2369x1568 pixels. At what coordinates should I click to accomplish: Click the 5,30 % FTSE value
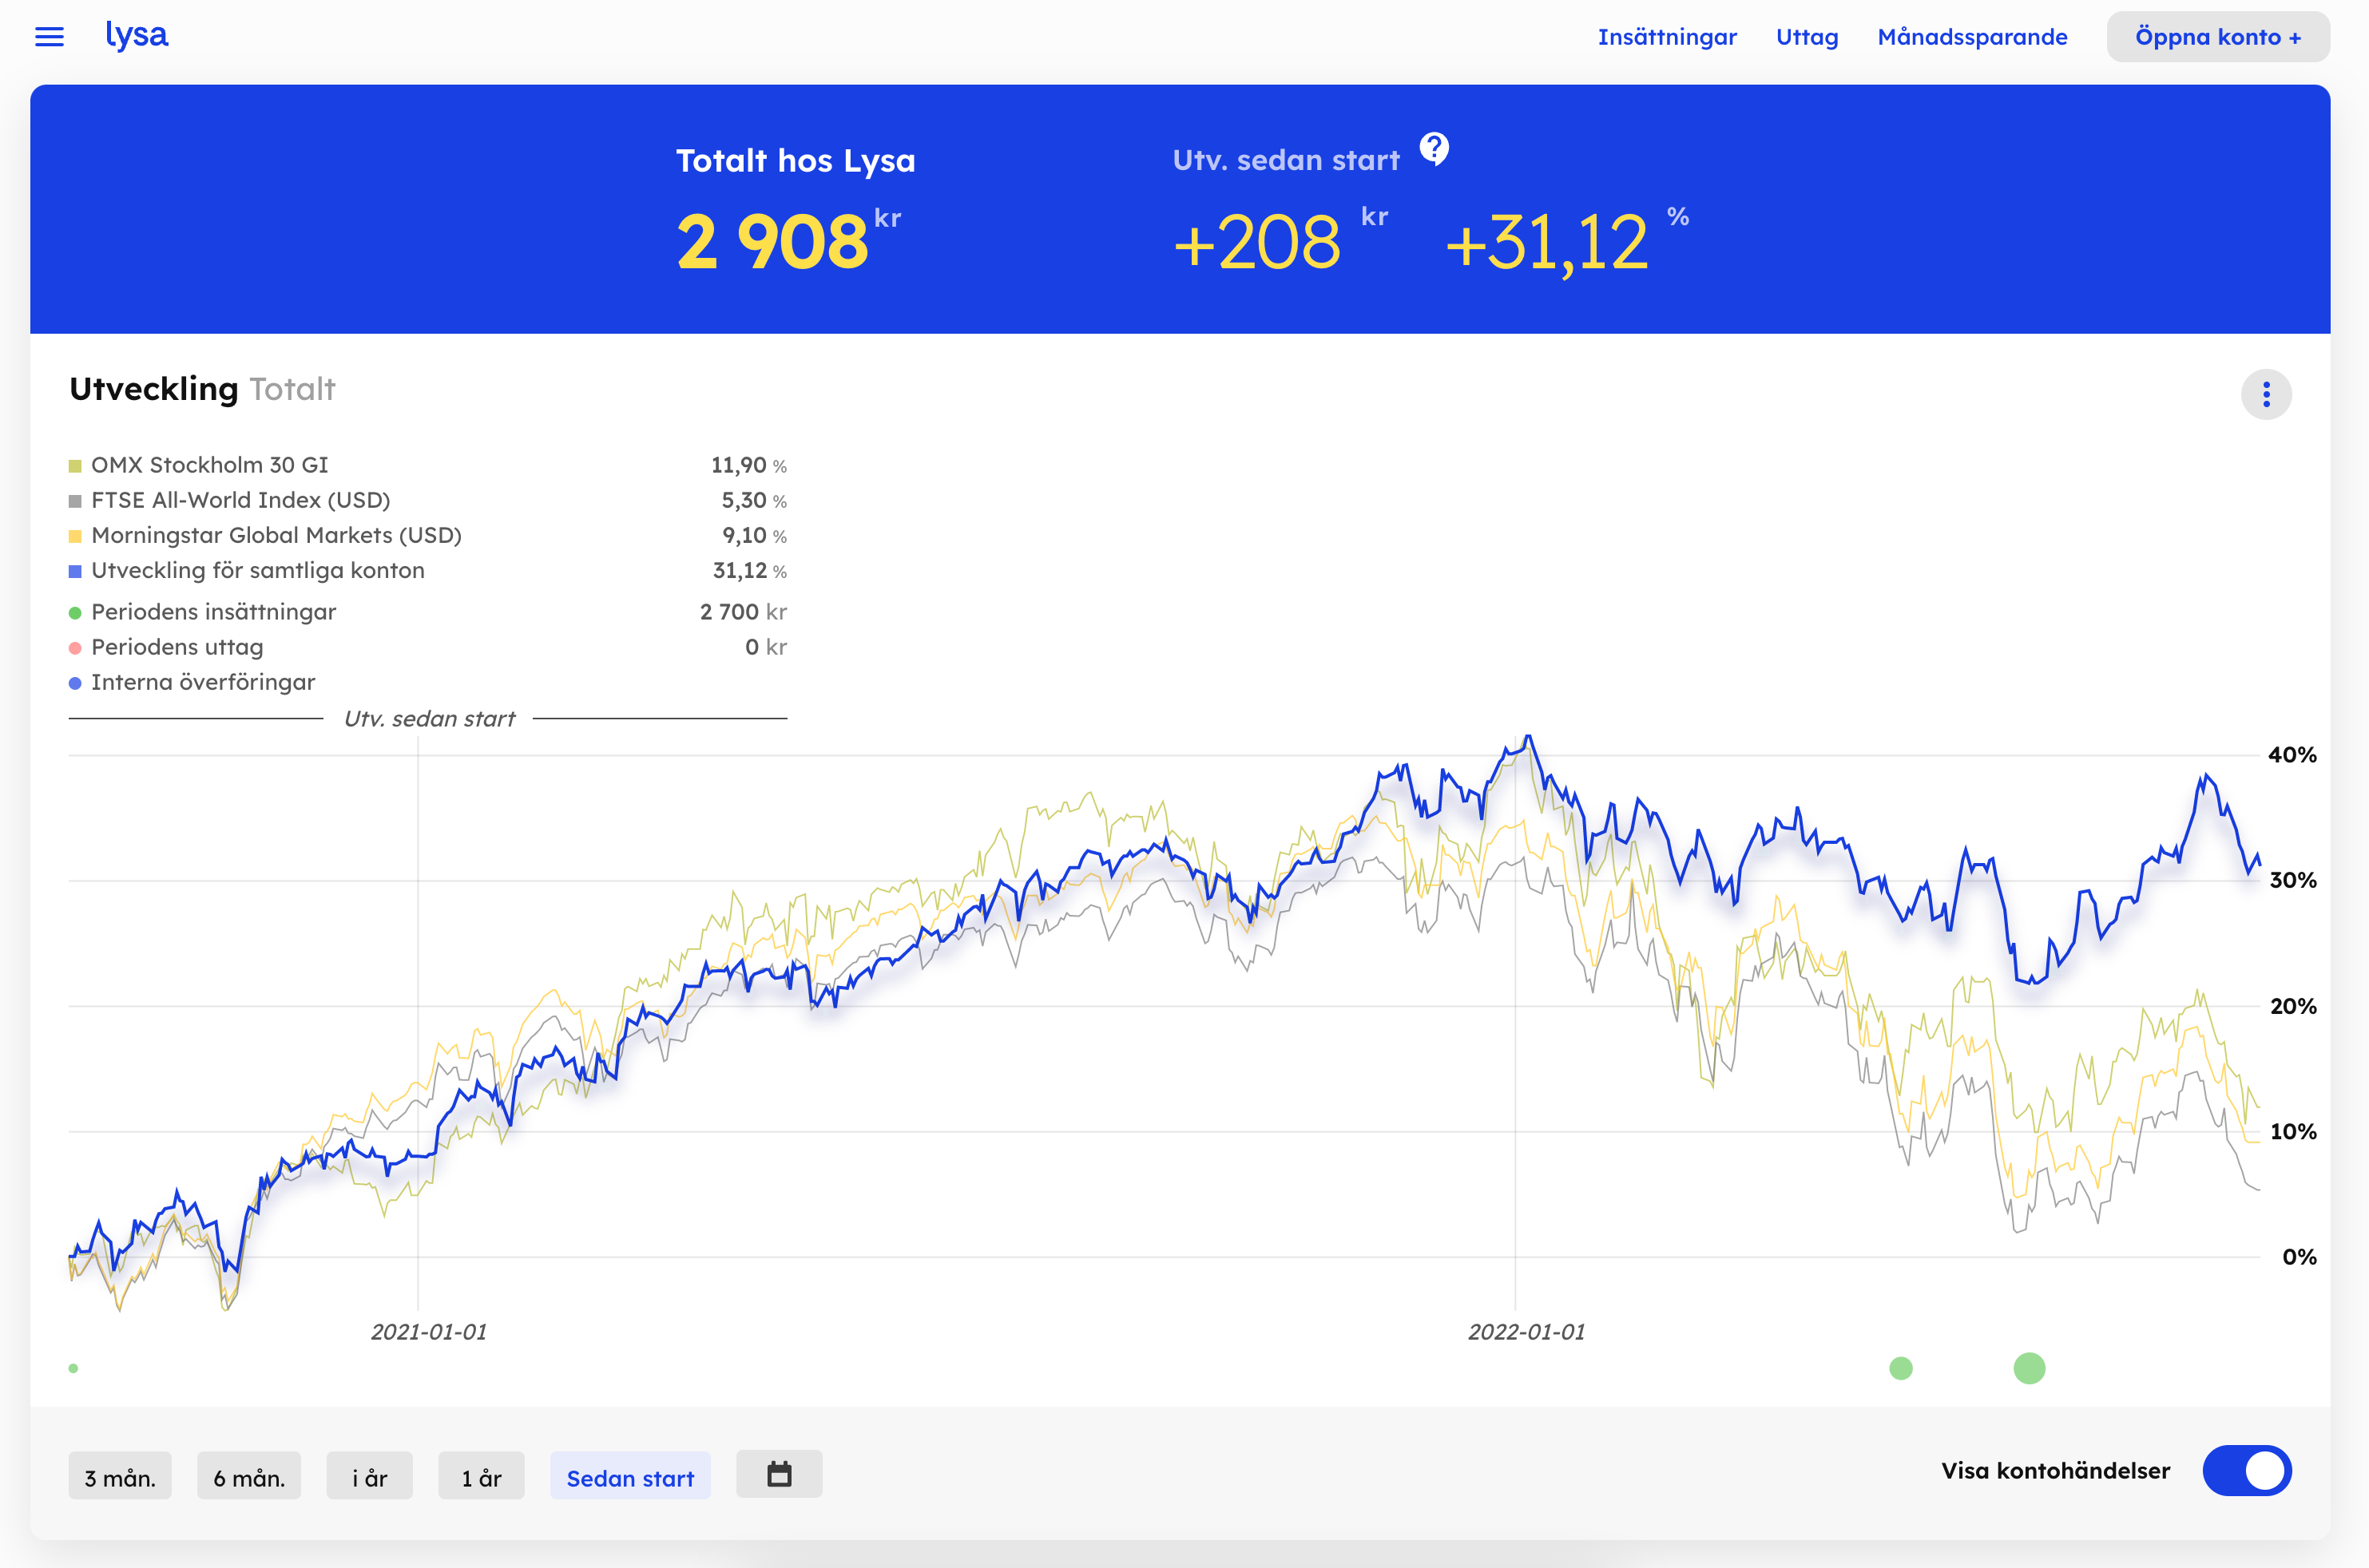point(754,500)
